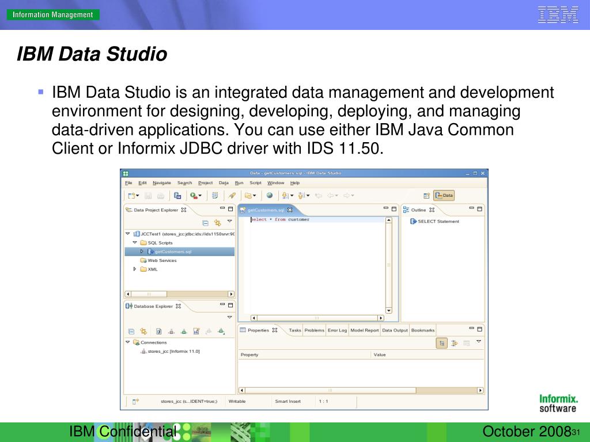Image resolution: width=590 pixels, height=442 pixels.
Task: Close the Database Explorer tab
Action: coord(179,306)
